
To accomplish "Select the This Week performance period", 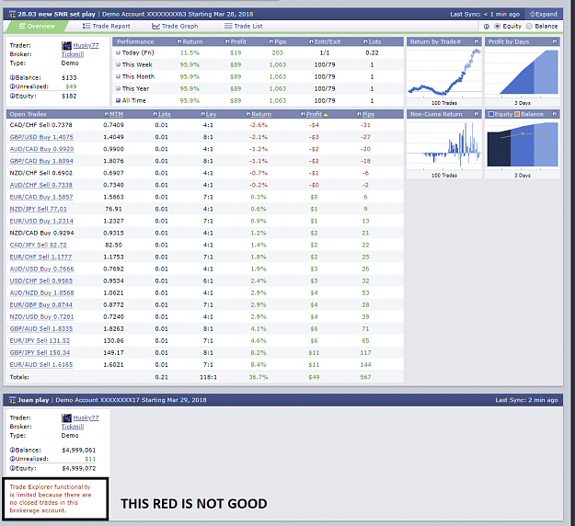I will coord(133,65).
